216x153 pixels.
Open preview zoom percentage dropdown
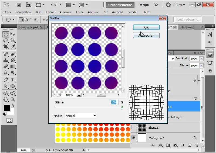[x=79, y=95]
